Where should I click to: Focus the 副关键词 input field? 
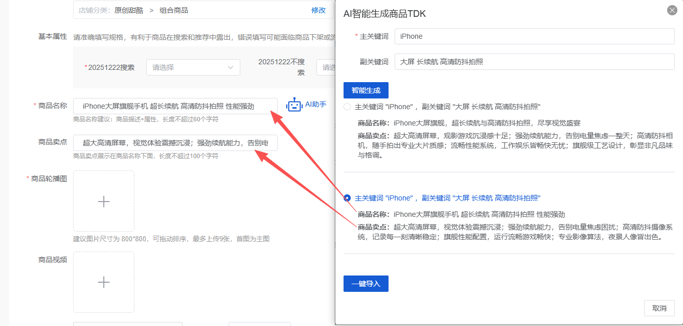pyautogui.click(x=535, y=62)
